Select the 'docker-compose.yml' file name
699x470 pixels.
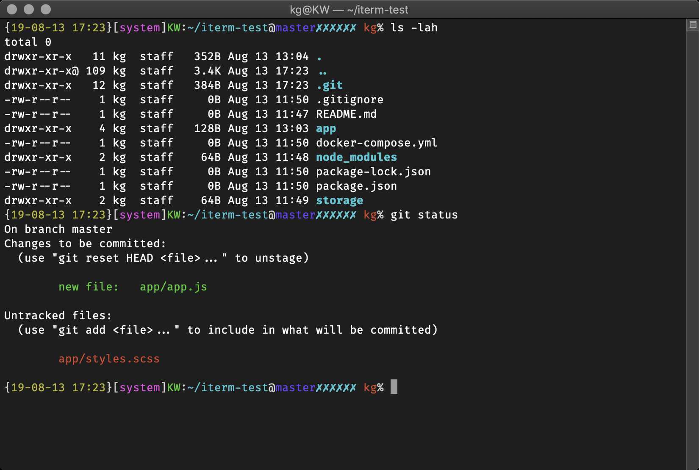[x=377, y=143]
